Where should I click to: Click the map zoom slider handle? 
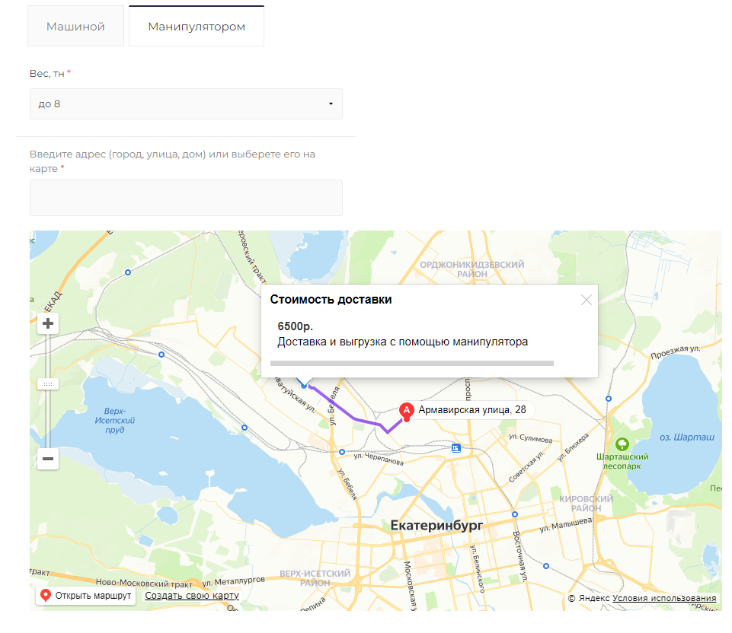pos(48,383)
